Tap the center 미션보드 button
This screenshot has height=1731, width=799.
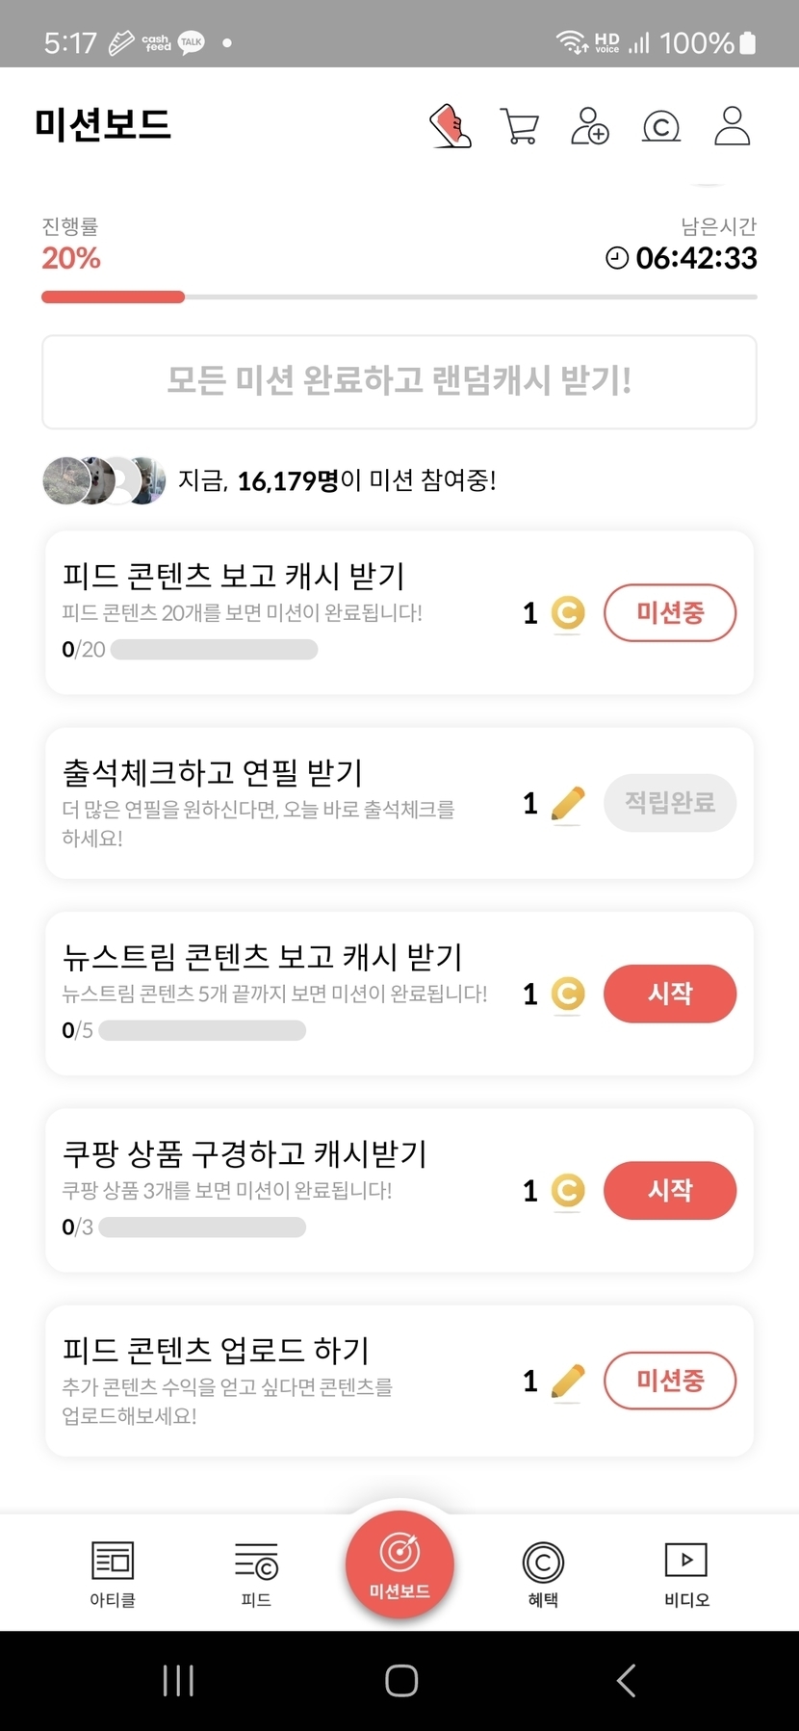pos(399,1564)
